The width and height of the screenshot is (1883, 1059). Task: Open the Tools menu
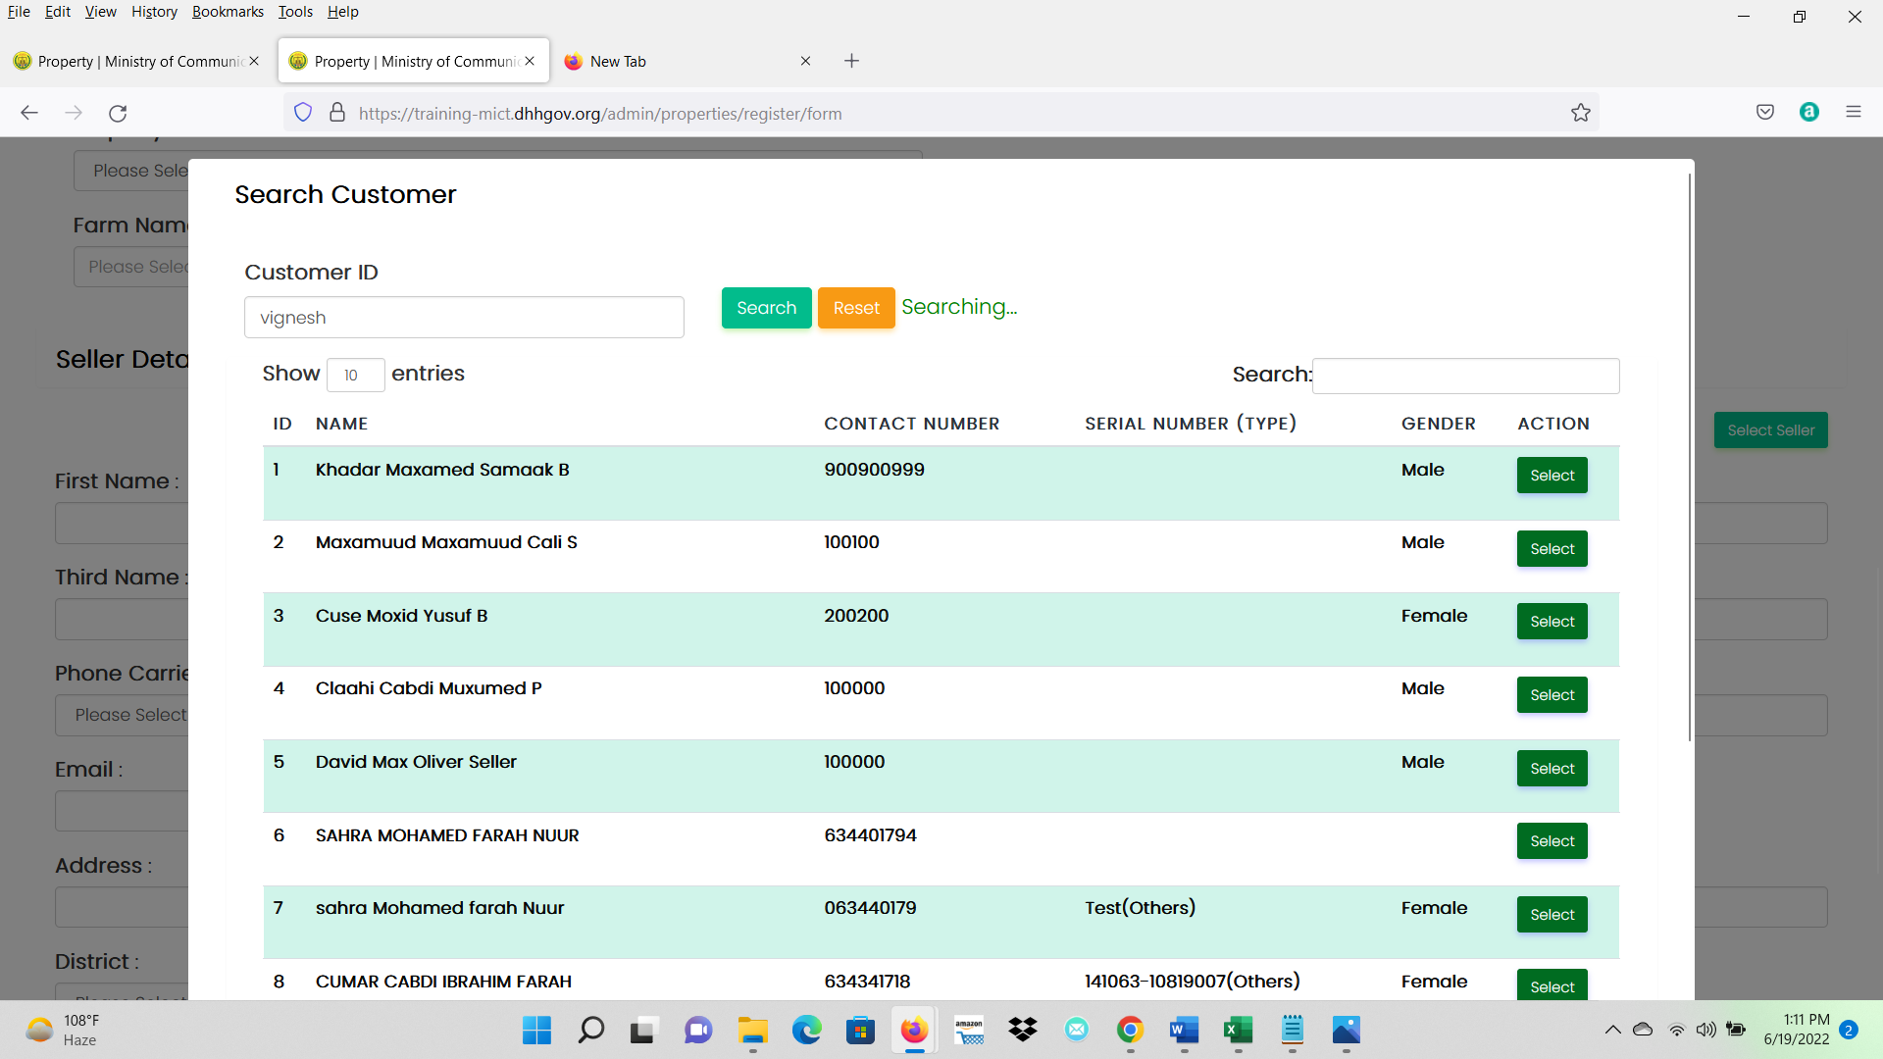tap(295, 12)
